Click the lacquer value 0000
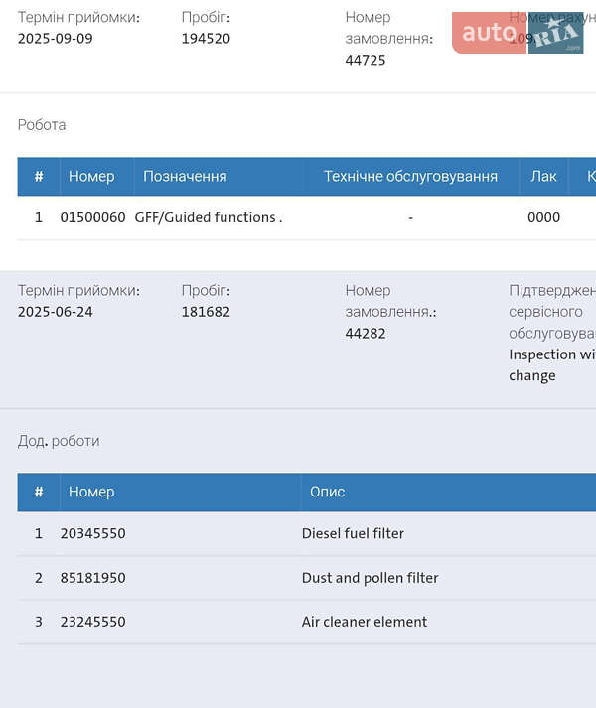Screen dimensions: 596x708 click(x=543, y=217)
